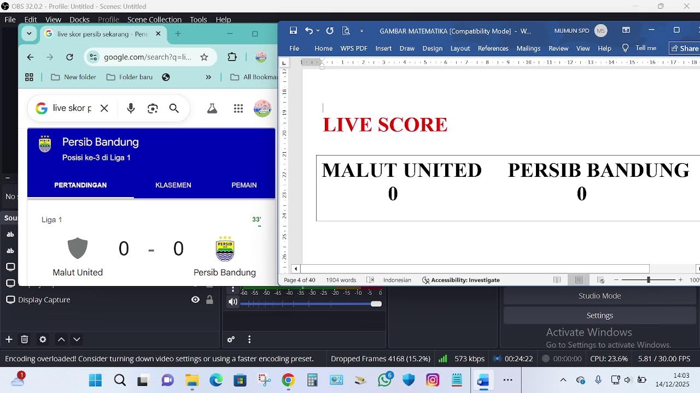Undo last action in Word
The image size is (700, 393).
click(x=308, y=31)
